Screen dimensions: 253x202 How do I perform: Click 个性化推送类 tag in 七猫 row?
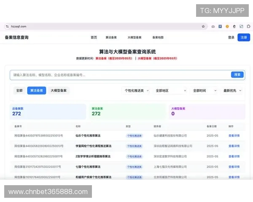coord(134,167)
